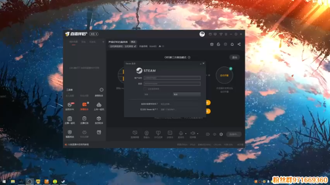Click the Steam cancel button
The width and height of the screenshot is (330, 185).
187,95
